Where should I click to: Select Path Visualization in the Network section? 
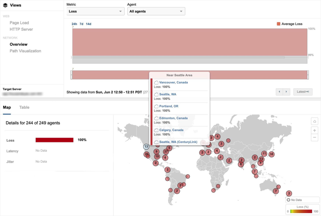click(25, 51)
